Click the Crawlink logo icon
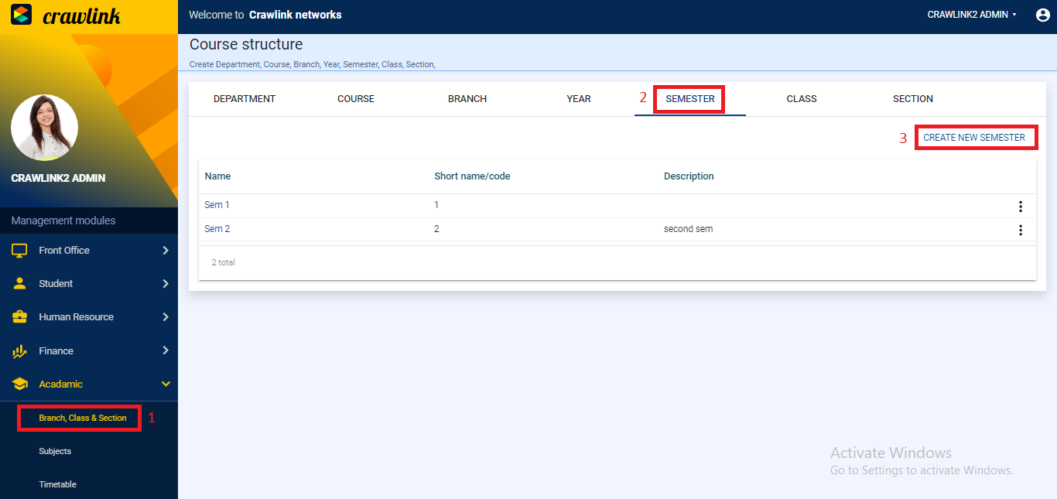 [22, 15]
